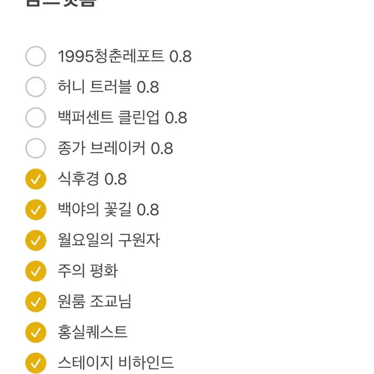Uncheck the 월요일의 구원자 checkmark
Image resolution: width=374 pixels, height=374 pixels.
coord(35,240)
